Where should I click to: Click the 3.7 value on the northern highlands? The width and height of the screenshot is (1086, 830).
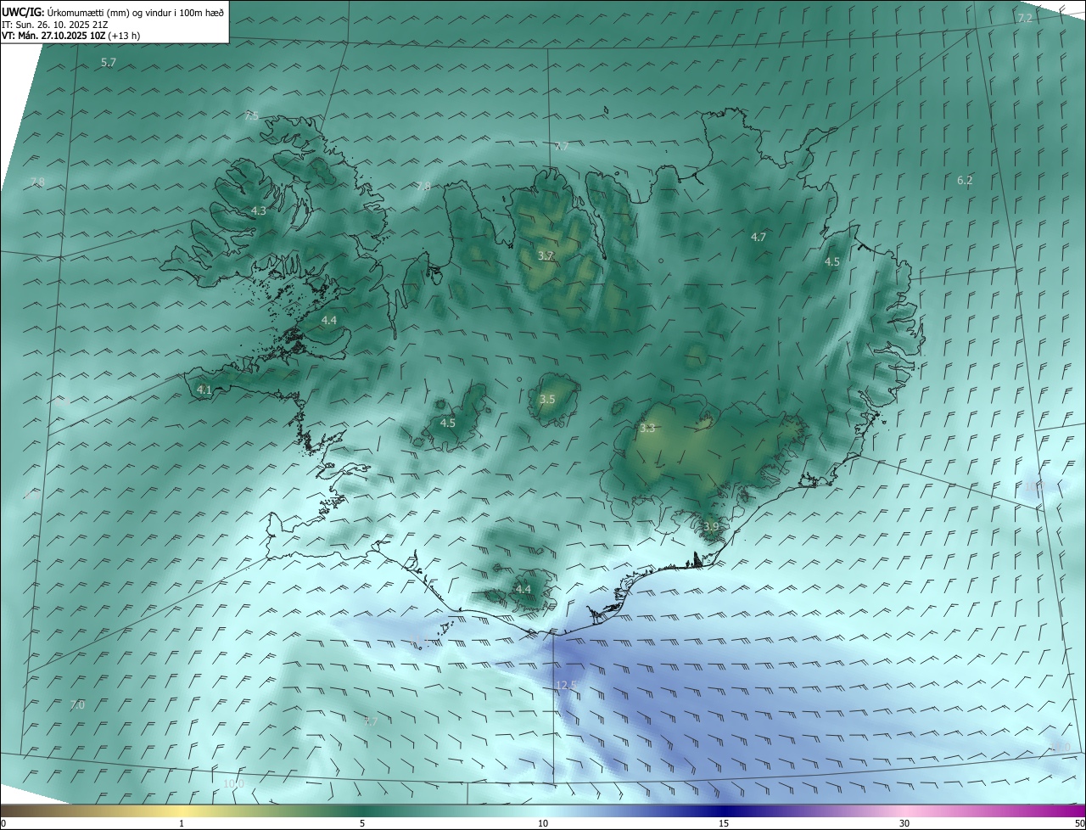pyautogui.click(x=546, y=255)
